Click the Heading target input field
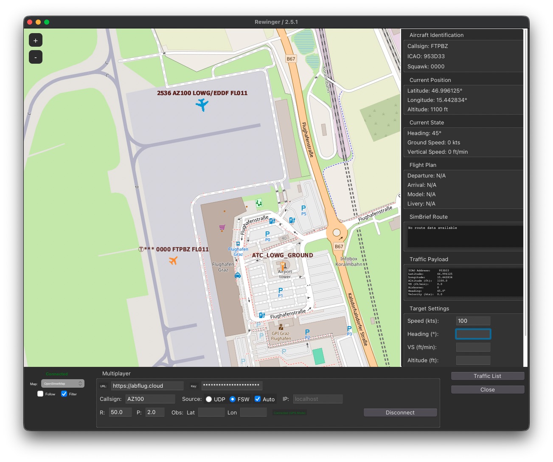Image resolution: width=553 pixels, height=462 pixels. point(473,334)
